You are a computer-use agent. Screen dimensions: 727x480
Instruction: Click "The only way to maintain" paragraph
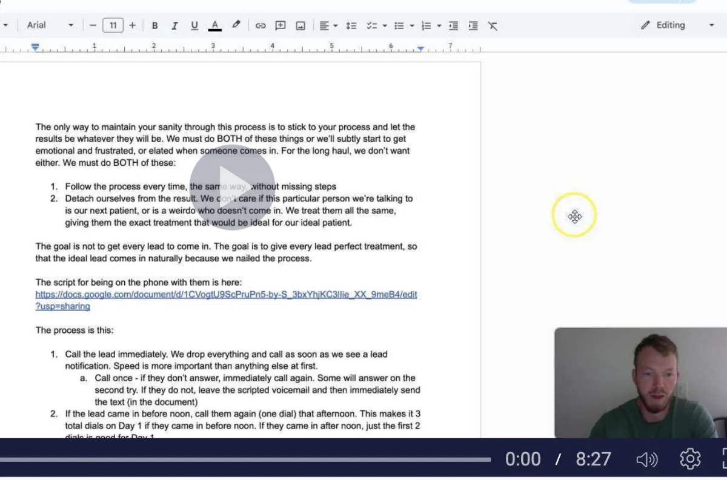tap(225, 145)
